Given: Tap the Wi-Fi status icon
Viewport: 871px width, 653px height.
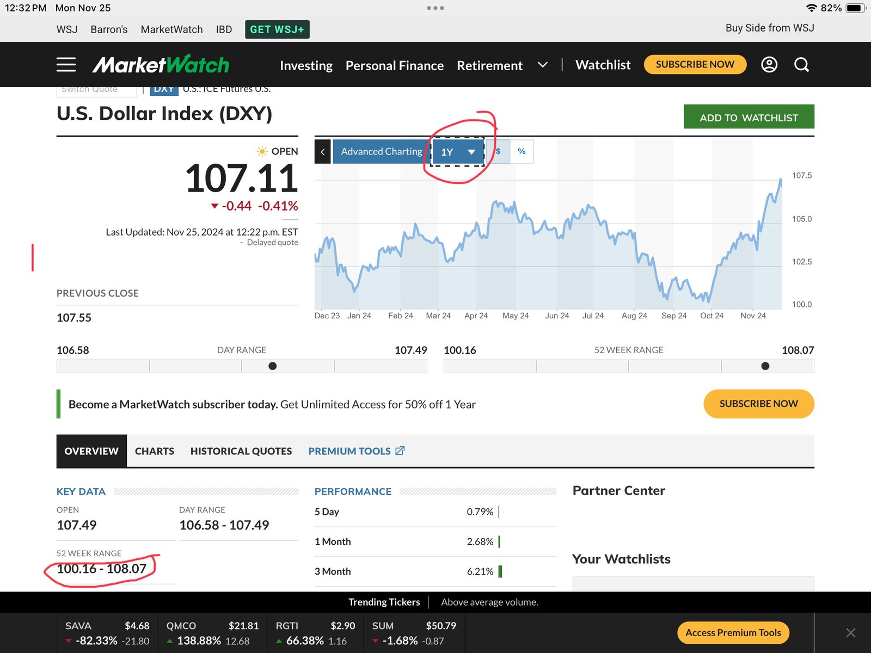Looking at the screenshot, I should (812, 8).
